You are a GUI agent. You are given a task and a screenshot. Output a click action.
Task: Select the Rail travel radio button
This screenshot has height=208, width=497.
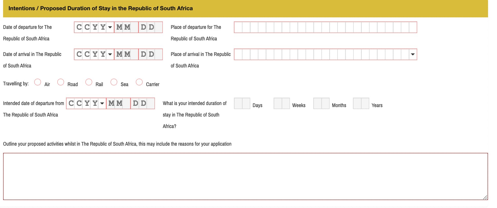point(89,82)
